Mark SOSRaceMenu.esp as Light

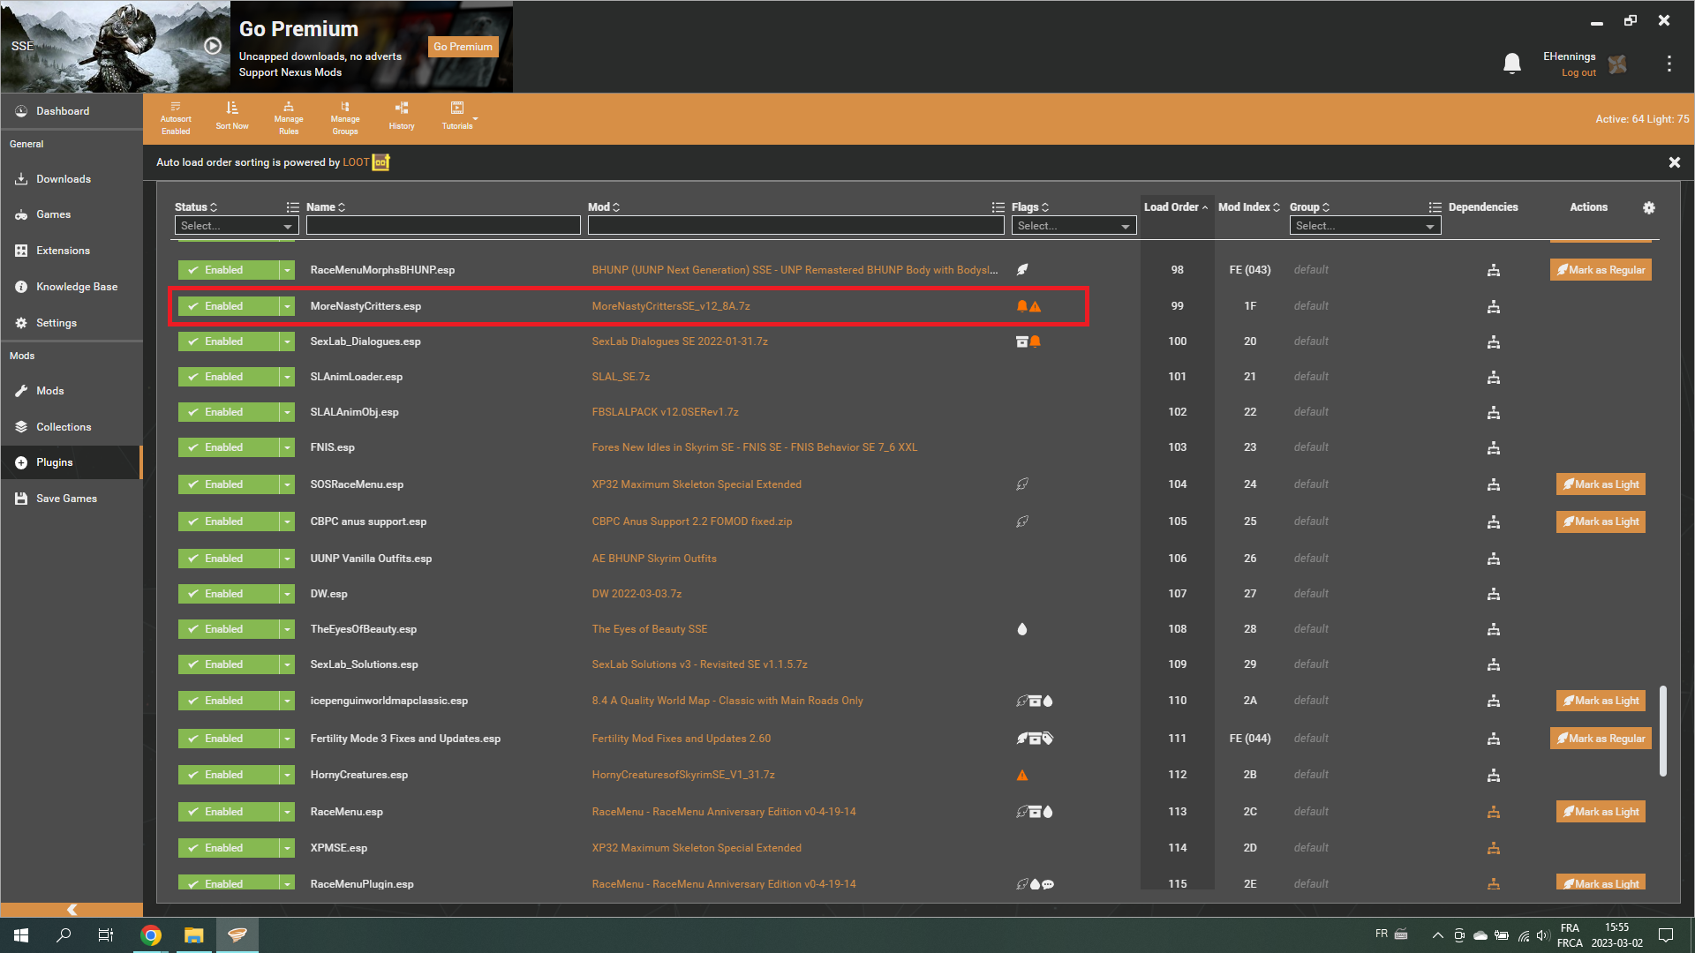tap(1601, 484)
